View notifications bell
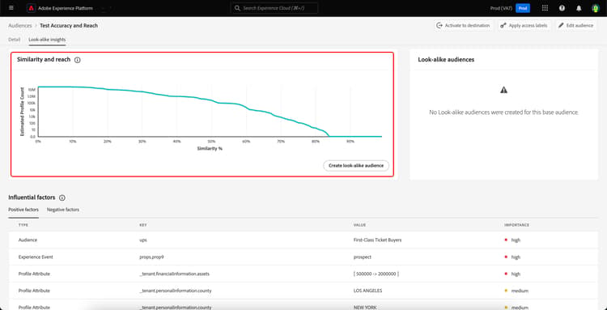607x310 pixels. (x=579, y=8)
